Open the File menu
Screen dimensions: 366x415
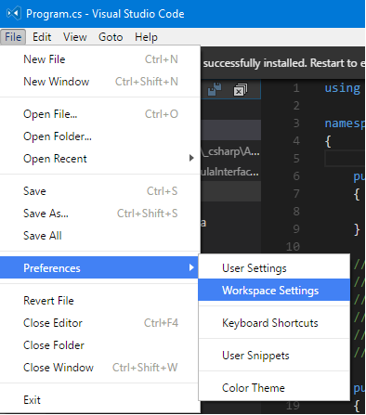point(13,37)
